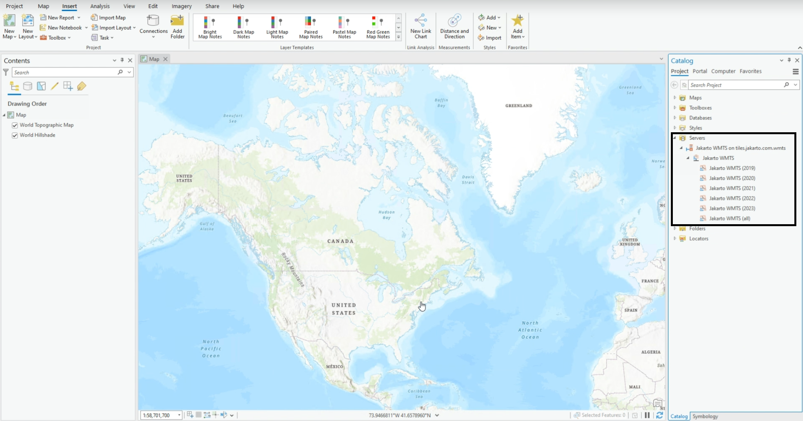Pause drawing using the status bar button
This screenshot has width=803, height=421.
647,415
